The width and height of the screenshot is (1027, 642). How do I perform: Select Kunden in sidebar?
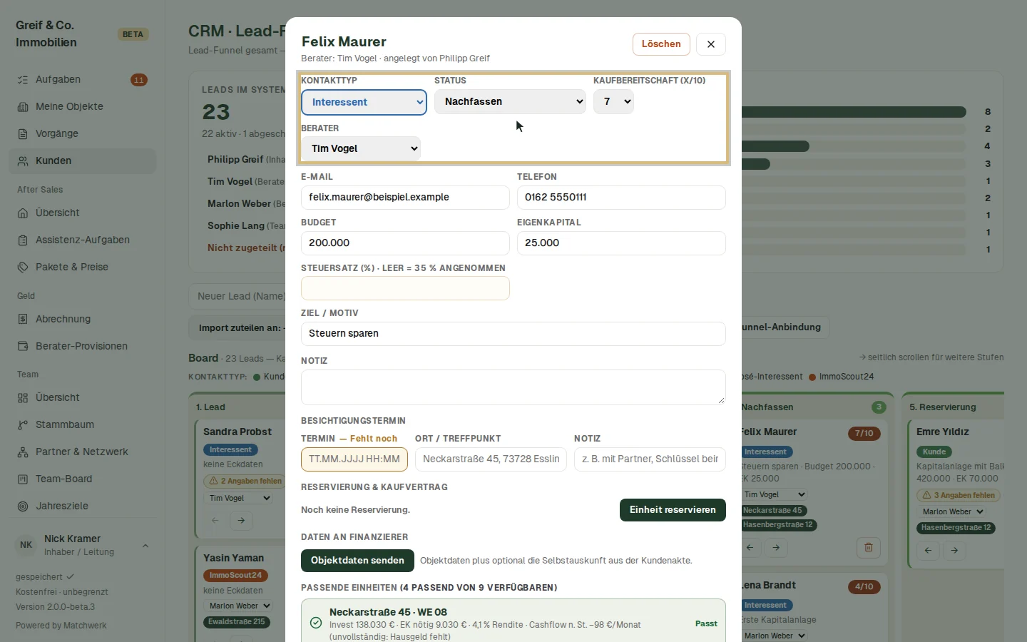pyautogui.click(x=82, y=161)
